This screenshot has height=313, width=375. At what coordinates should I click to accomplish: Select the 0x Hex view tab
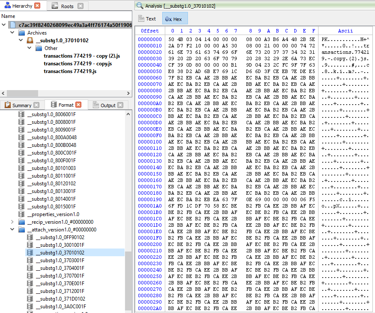[x=175, y=19]
